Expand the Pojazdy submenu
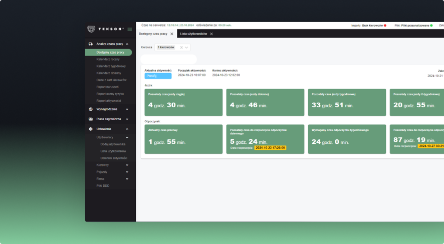The image size is (444, 244). pyautogui.click(x=127, y=172)
